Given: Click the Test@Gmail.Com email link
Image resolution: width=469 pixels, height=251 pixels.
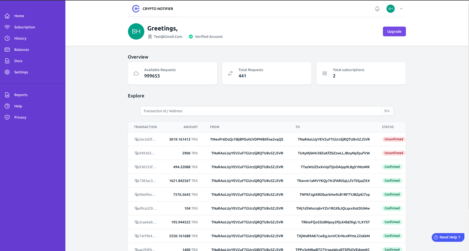Looking at the screenshot, I should click(x=168, y=37).
